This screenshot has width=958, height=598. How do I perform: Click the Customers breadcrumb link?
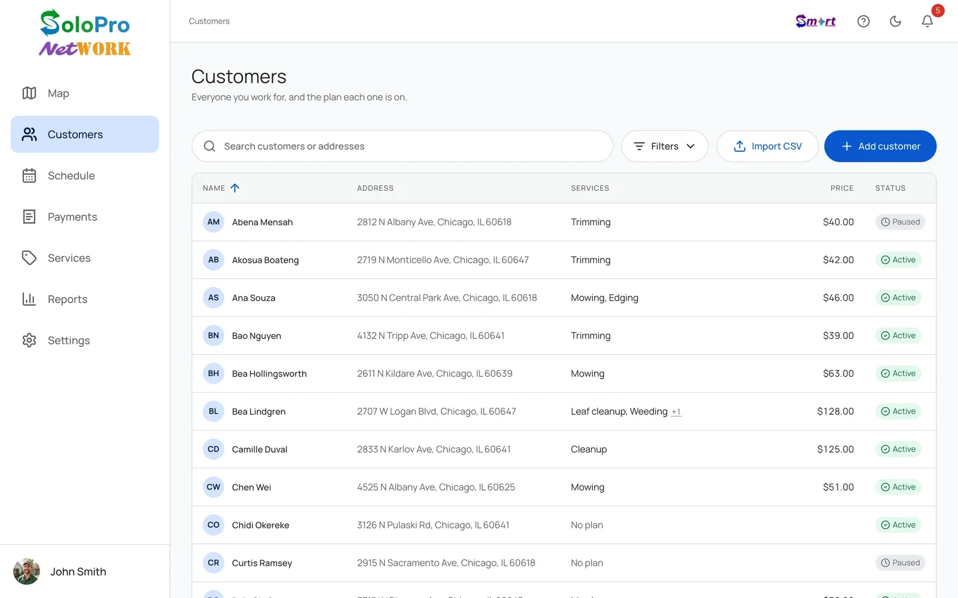click(209, 21)
